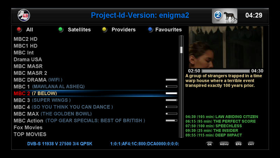Select MBC 4 So You Think You Can Dance
Image resolution: width=280 pixels, height=158 pixels.
96,107
